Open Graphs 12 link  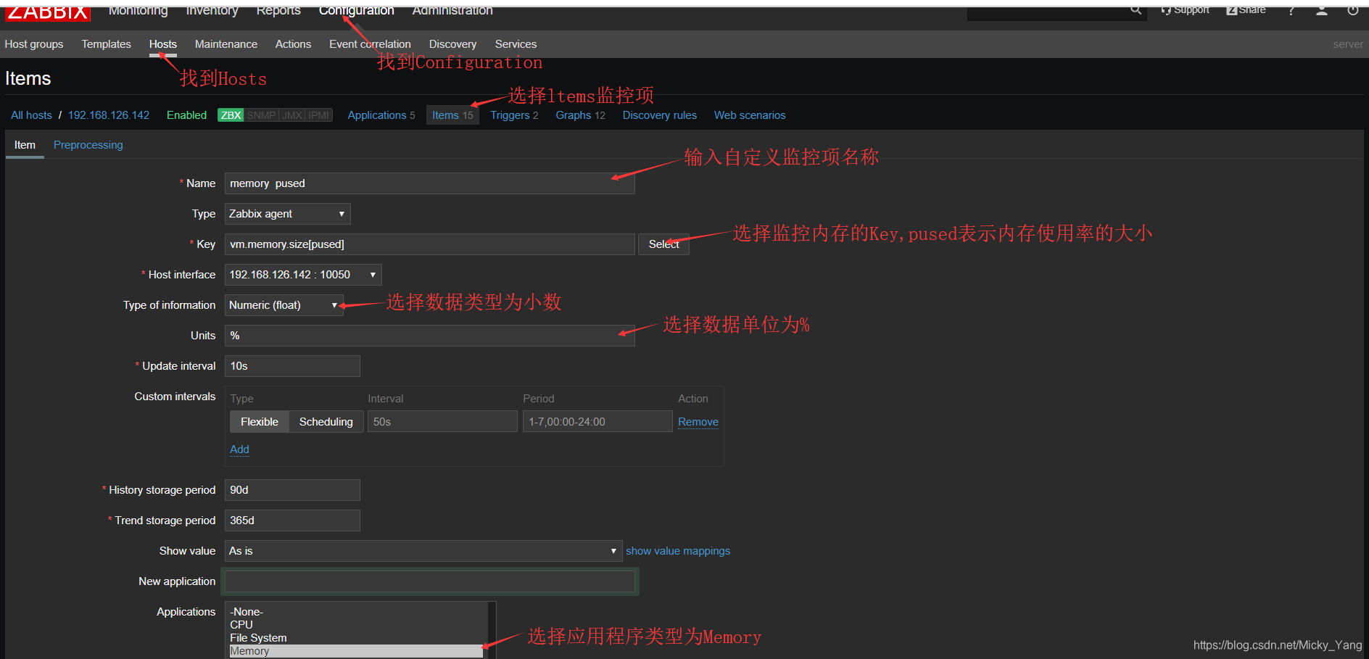coord(580,115)
